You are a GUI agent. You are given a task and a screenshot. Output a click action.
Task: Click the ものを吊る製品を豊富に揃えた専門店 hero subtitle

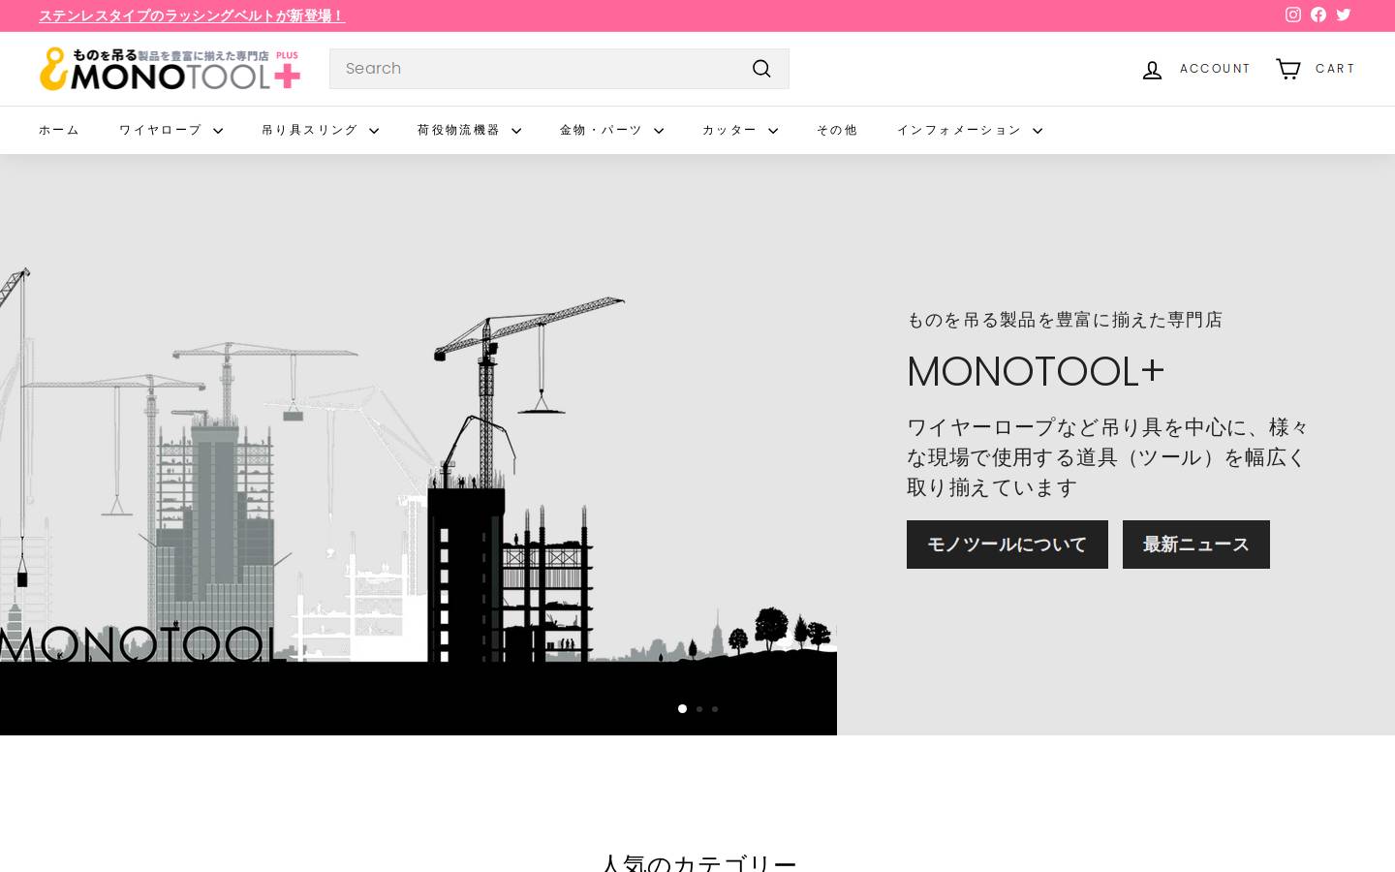pyautogui.click(x=1065, y=320)
